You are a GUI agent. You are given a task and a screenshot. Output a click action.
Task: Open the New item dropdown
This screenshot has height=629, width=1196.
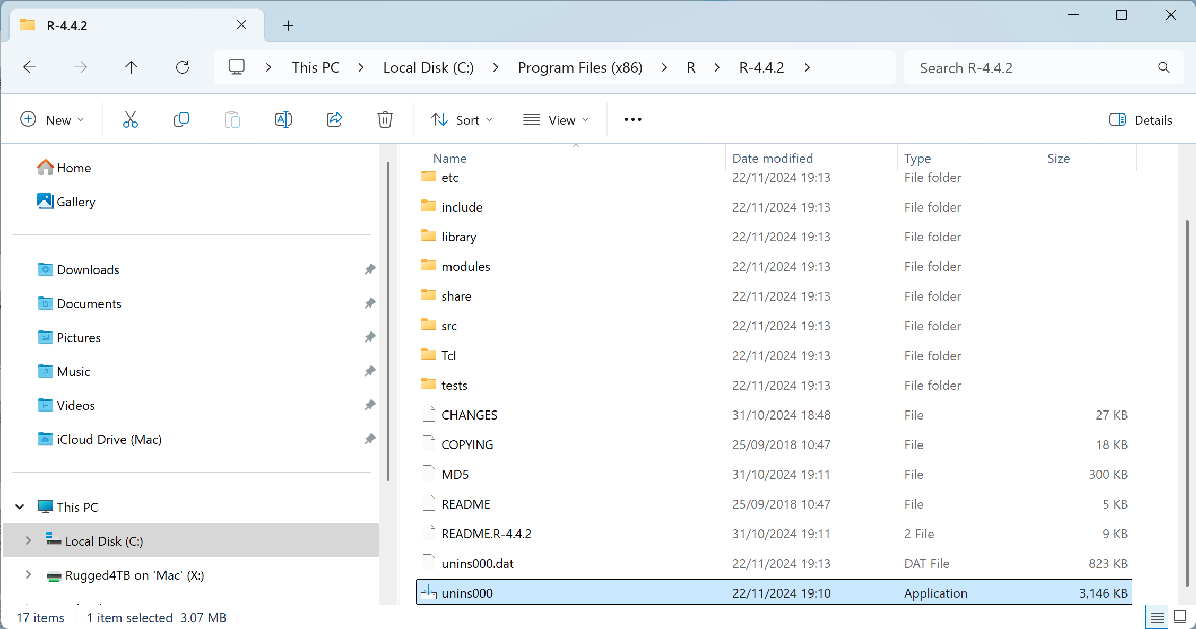tap(52, 120)
